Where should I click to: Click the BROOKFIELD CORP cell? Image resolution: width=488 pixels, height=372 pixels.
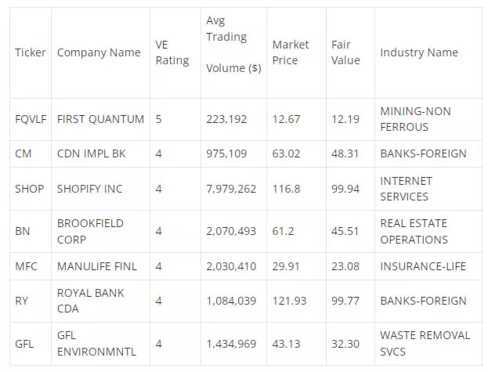click(x=90, y=231)
